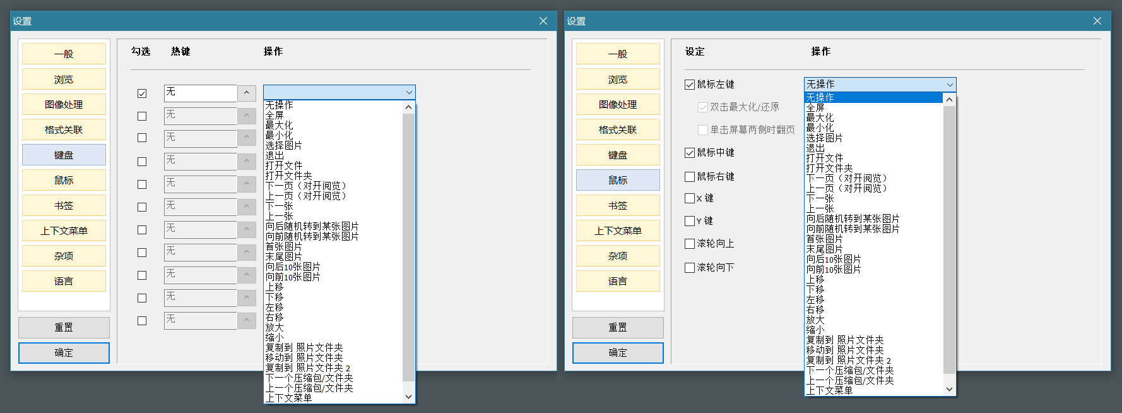
Task: Choose 上一张 in the mouse action list
Action: 874,208
